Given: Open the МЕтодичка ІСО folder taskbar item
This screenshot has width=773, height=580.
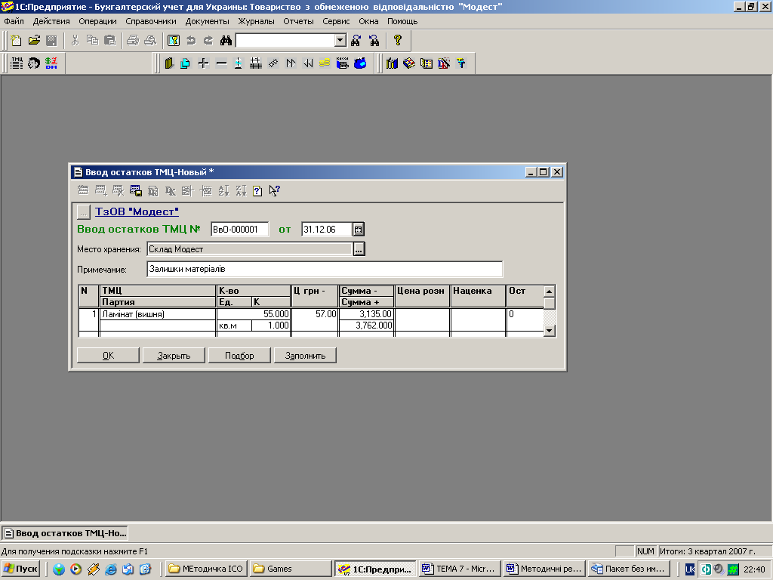Looking at the screenshot, I should click(206, 569).
